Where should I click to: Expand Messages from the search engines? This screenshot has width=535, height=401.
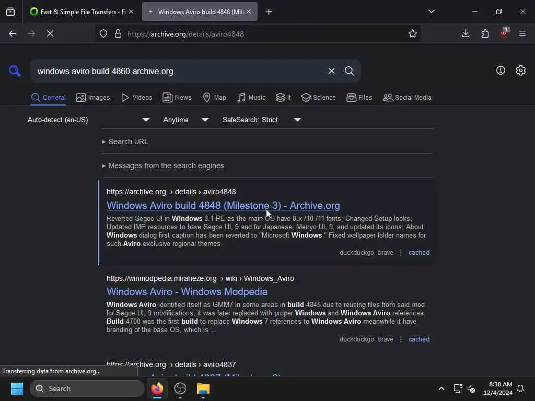pos(163,166)
